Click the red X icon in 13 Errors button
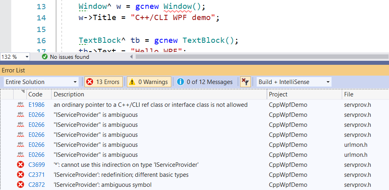 90,82
